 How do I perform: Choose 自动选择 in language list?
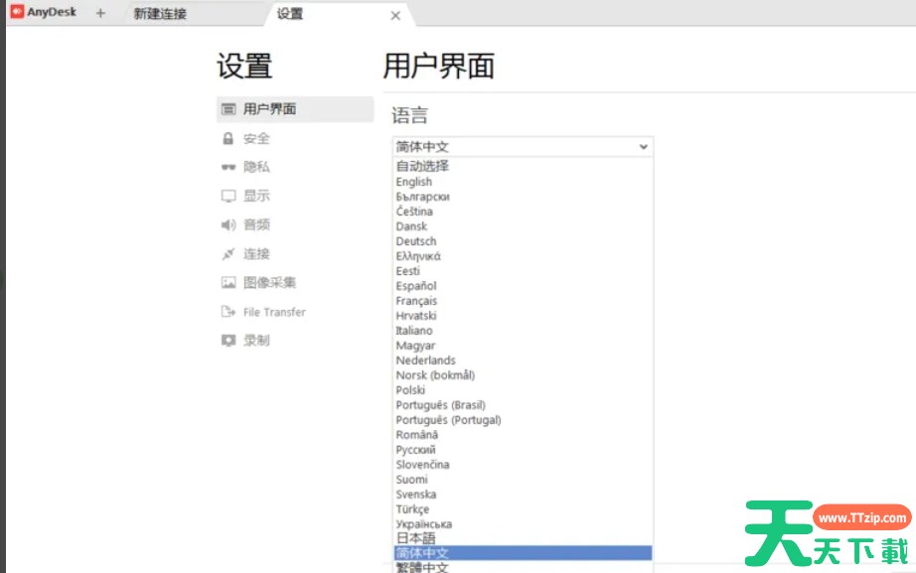tap(523, 166)
